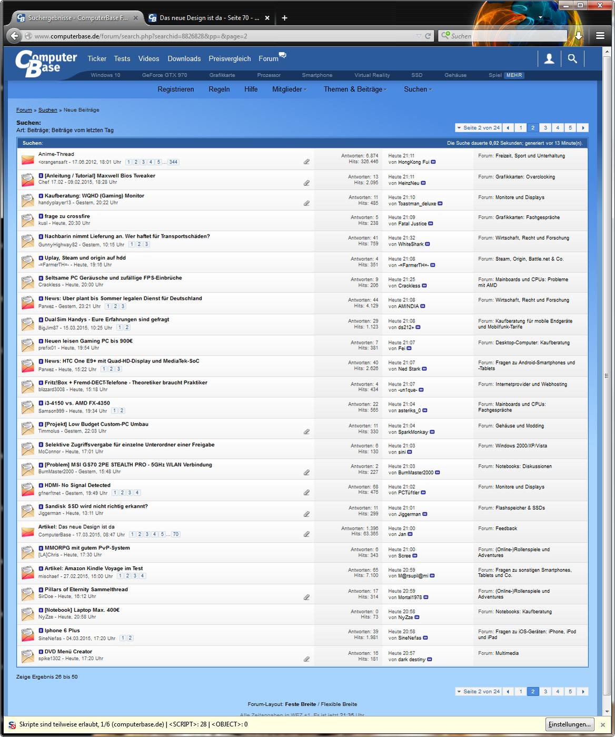Image resolution: width=615 pixels, height=737 pixels.
Task: Previous page arrow in bottom pagination
Action: tap(508, 692)
